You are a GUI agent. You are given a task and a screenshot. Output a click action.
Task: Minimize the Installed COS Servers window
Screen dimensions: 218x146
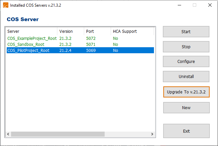pos(179,5)
